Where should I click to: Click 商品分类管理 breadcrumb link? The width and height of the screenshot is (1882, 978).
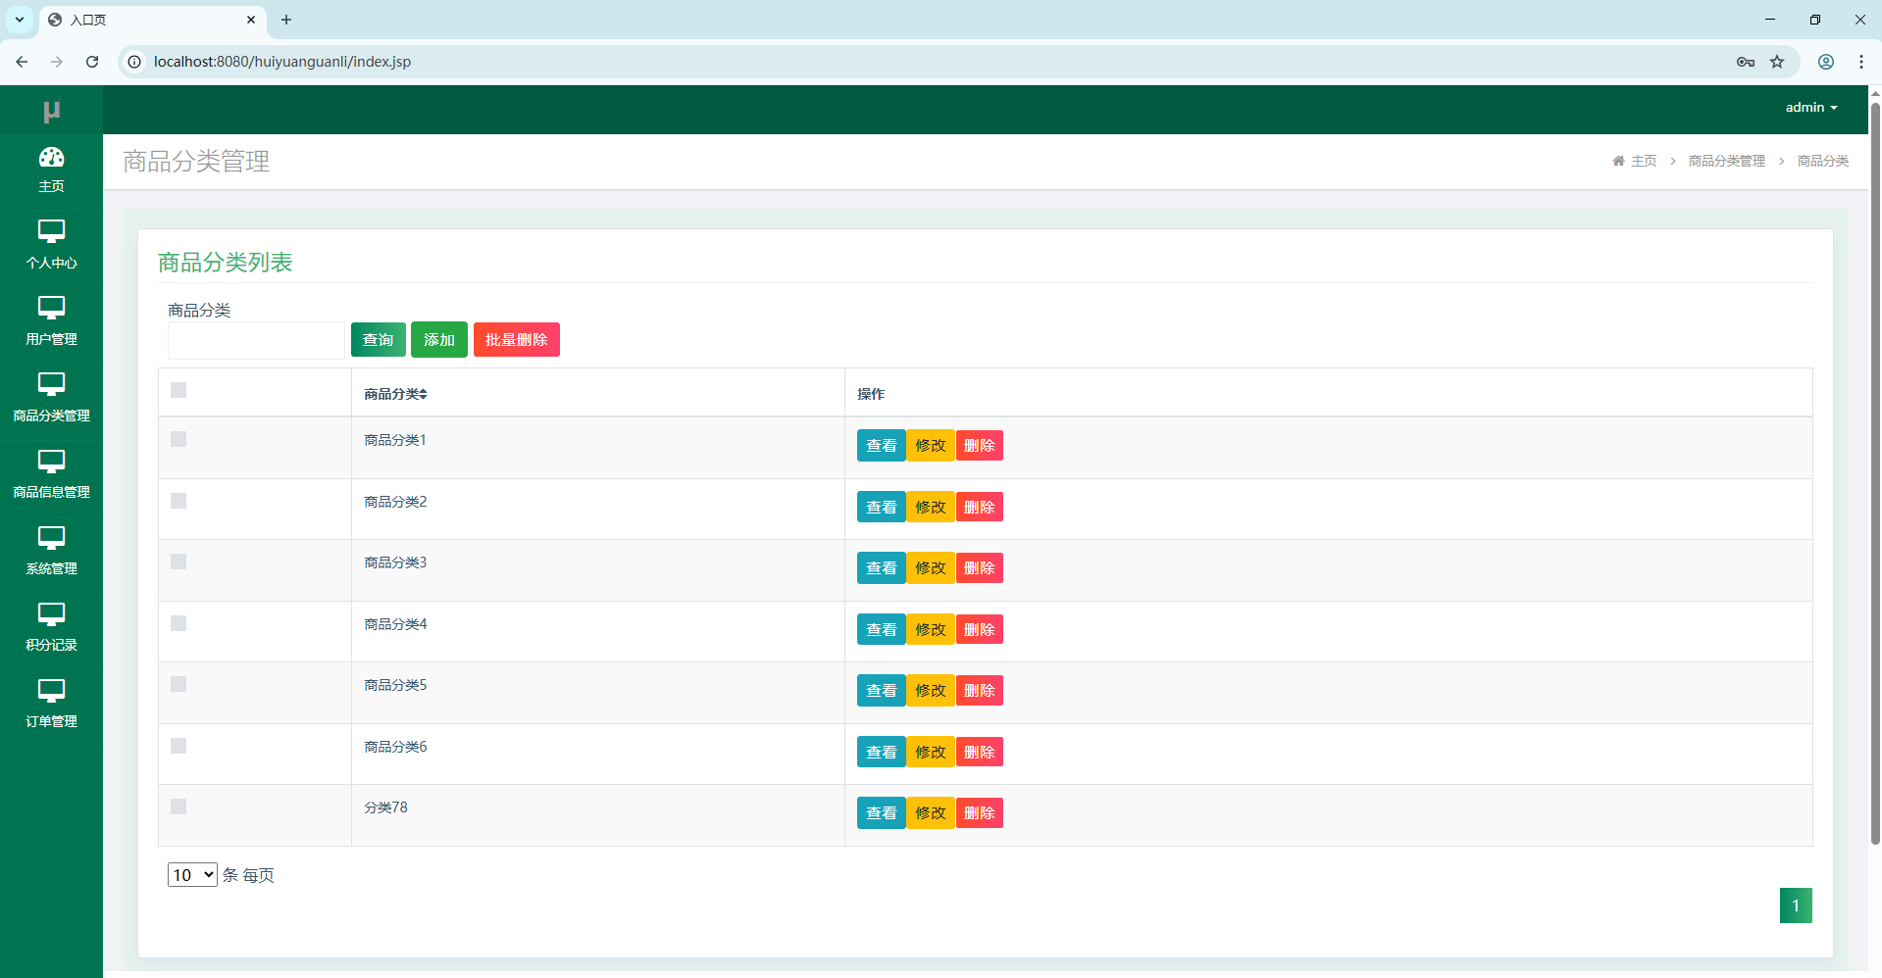click(x=1726, y=161)
